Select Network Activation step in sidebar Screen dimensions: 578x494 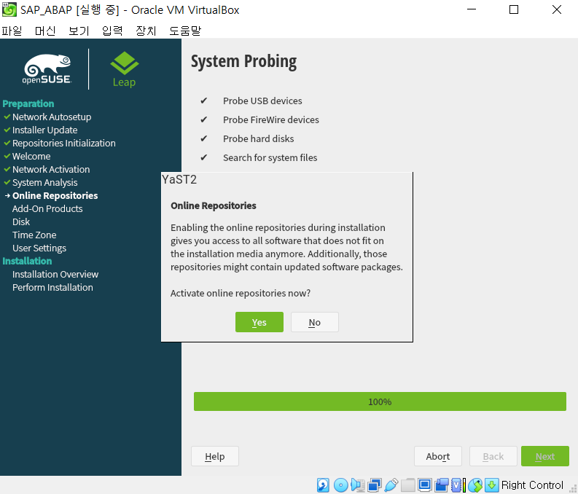(x=51, y=169)
